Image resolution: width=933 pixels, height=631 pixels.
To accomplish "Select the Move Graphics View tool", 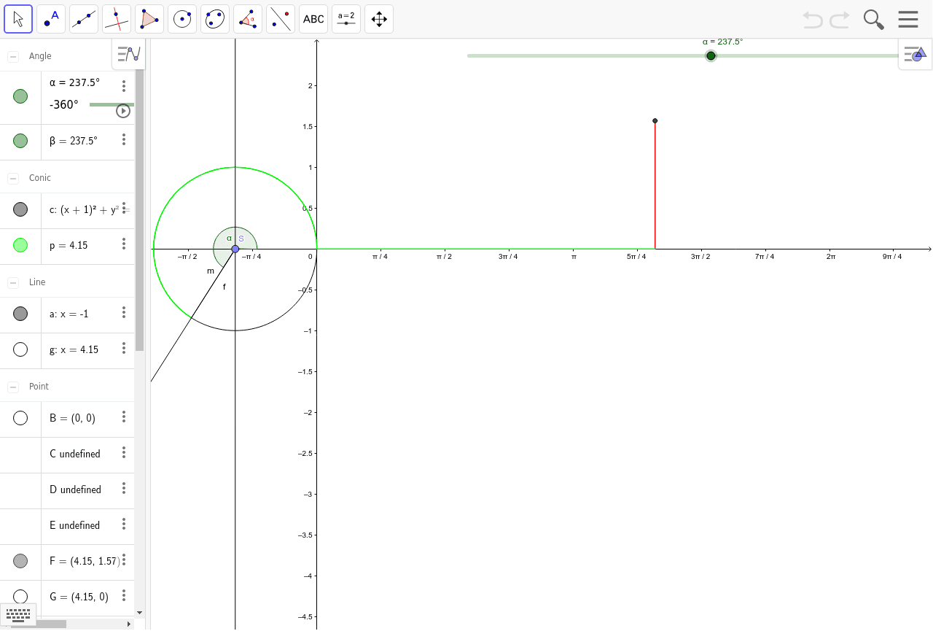I will point(379,19).
